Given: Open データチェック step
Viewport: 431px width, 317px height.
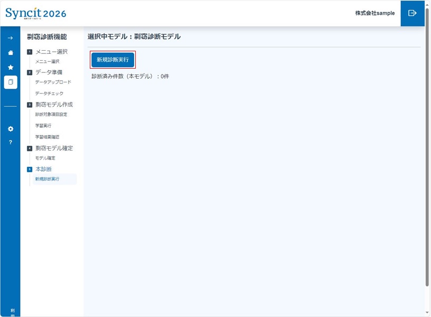Looking at the screenshot, I should point(49,94).
